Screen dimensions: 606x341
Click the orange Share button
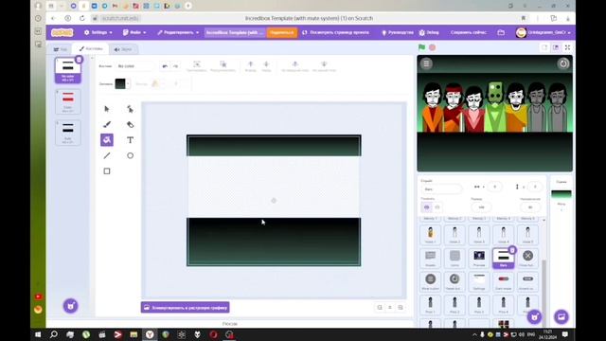pos(282,32)
